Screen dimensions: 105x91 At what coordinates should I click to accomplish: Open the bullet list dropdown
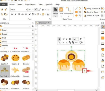[x=40, y=14]
